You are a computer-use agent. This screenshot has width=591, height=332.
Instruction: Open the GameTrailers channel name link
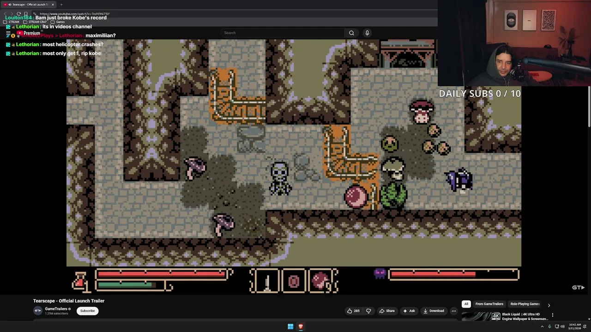pyautogui.click(x=56, y=309)
